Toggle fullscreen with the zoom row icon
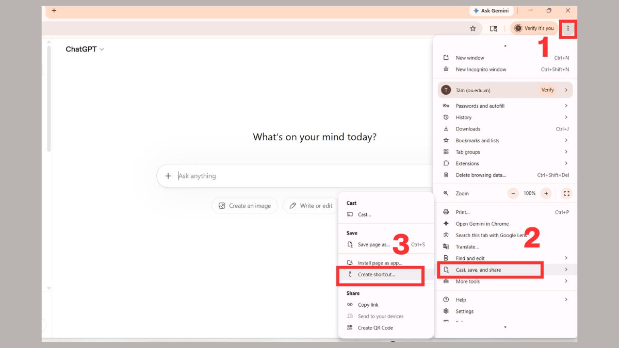This screenshot has width=619, height=348. coord(566,193)
